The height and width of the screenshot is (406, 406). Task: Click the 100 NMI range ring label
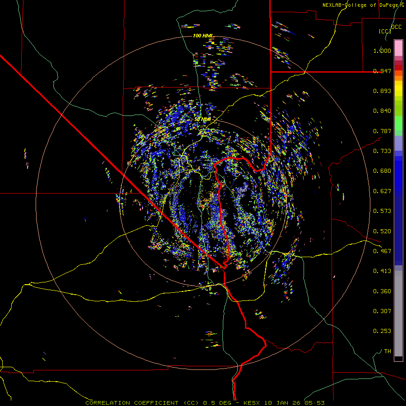click(x=203, y=36)
